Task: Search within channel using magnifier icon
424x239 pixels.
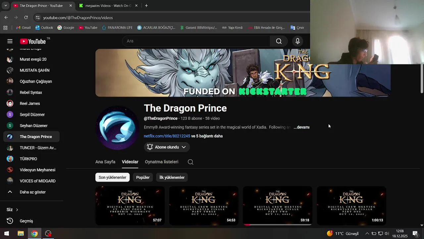Action: pos(190,162)
